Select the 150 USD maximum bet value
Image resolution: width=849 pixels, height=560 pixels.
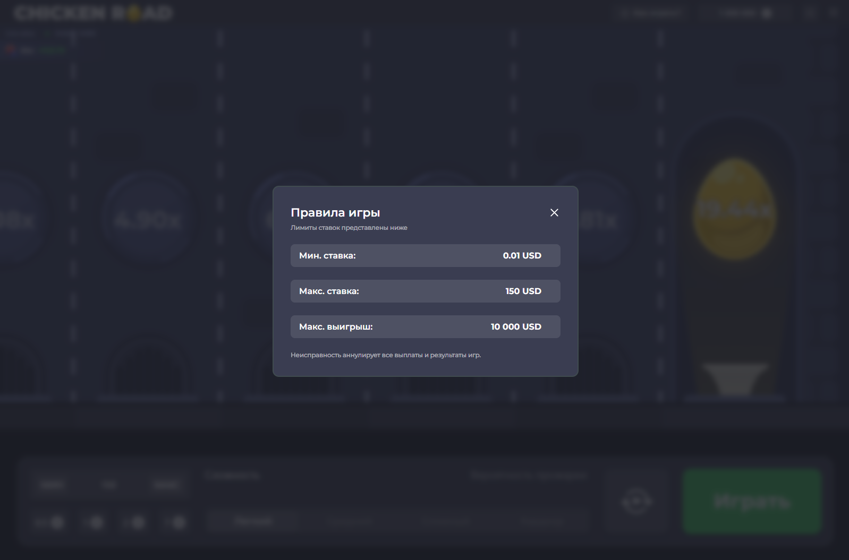(523, 291)
